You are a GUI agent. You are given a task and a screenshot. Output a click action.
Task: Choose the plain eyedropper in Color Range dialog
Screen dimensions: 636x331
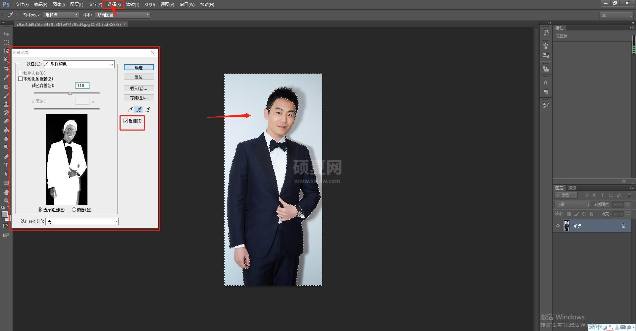pyautogui.click(x=131, y=109)
